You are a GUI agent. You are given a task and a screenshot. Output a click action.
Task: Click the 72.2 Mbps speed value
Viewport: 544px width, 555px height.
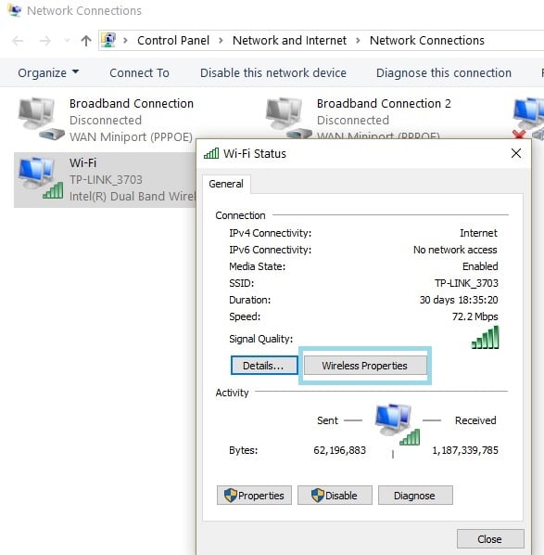click(x=475, y=316)
